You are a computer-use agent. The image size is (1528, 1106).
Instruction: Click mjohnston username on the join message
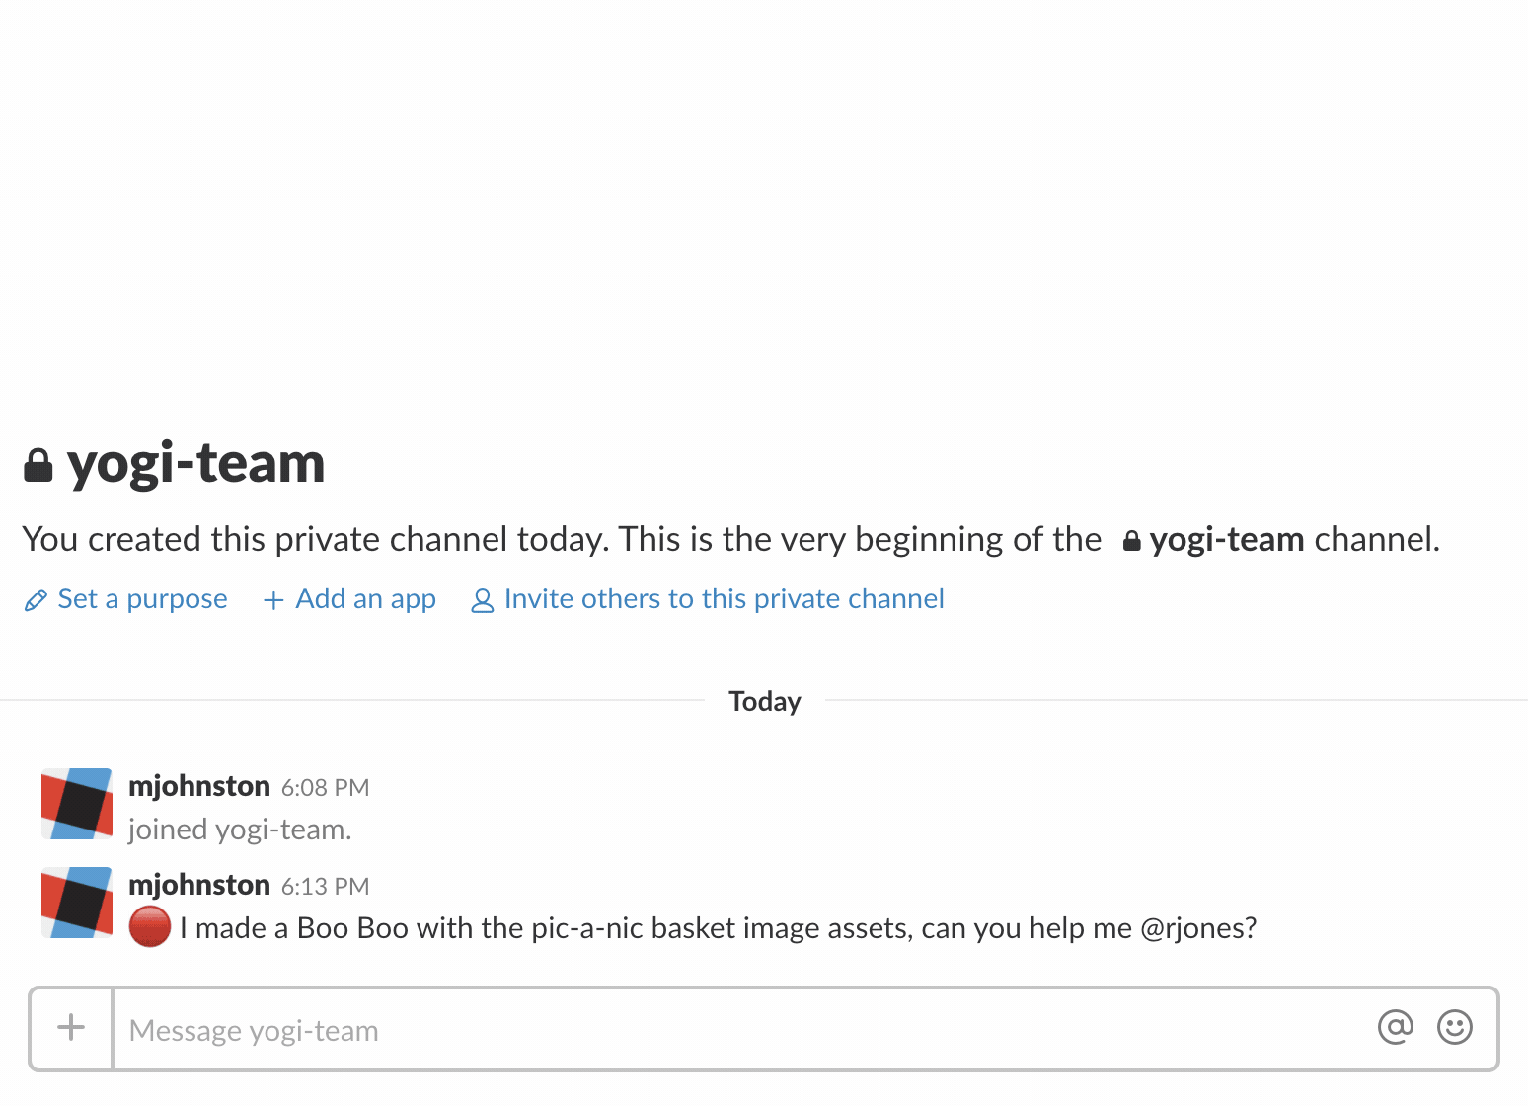click(199, 786)
